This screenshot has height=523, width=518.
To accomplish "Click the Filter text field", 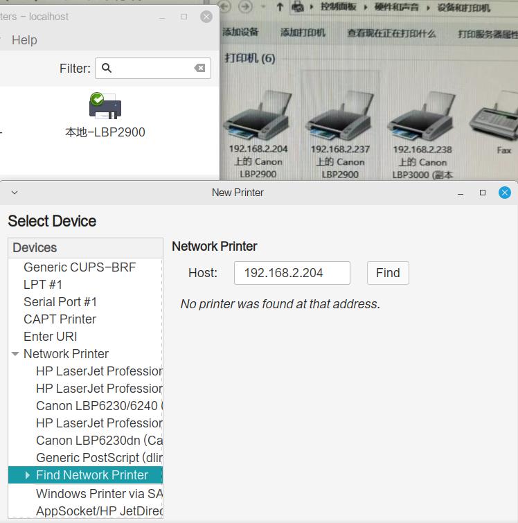I will coord(153,68).
